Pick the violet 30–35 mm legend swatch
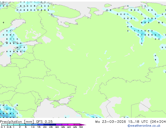The image size is (166, 128). (x=59, y=125)
